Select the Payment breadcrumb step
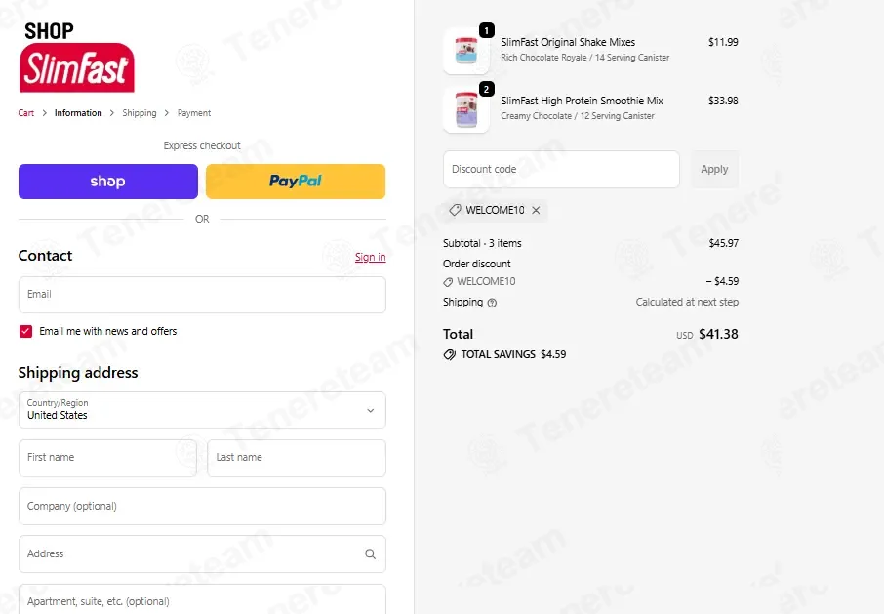The image size is (884, 614). pyautogui.click(x=194, y=113)
